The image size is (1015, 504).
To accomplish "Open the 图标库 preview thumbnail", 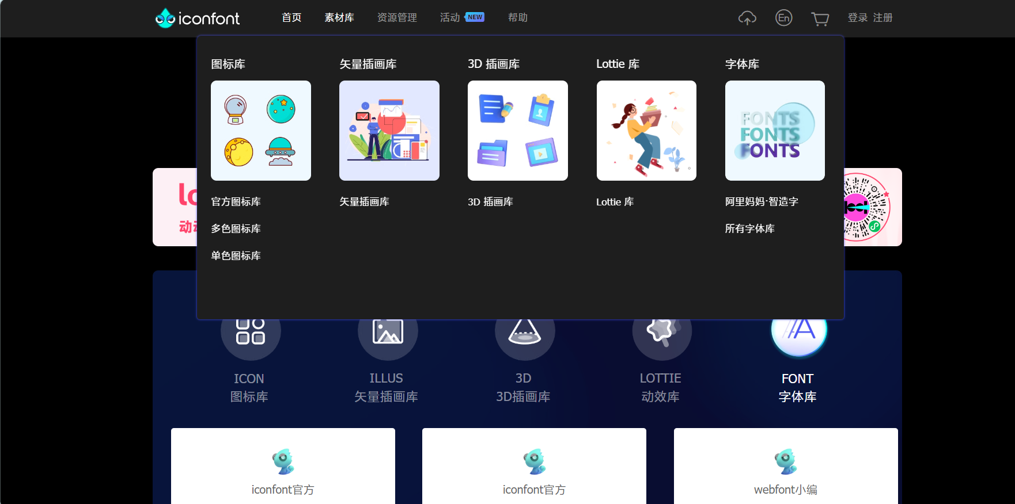I will [x=261, y=131].
